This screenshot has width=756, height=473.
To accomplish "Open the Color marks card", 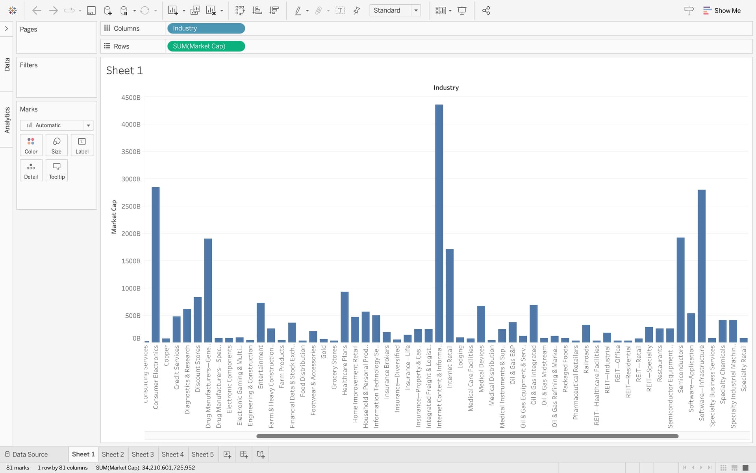I will click(31, 145).
